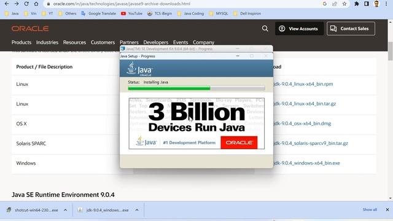Screen dimensions: 393x221
Task: Open the Events menu
Action: click(x=181, y=42)
